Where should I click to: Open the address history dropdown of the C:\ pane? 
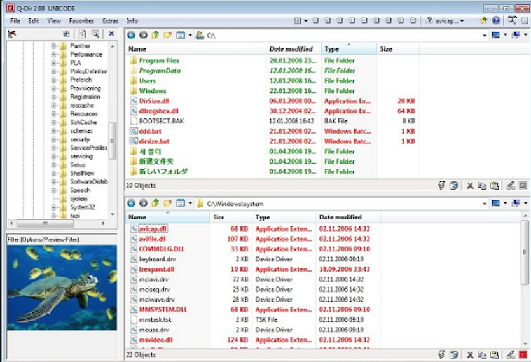coord(485,35)
